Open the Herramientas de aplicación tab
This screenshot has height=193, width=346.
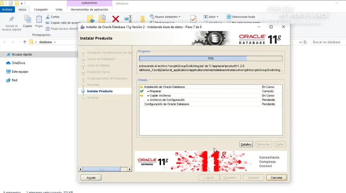pyautogui.click(x=89, y=9)
